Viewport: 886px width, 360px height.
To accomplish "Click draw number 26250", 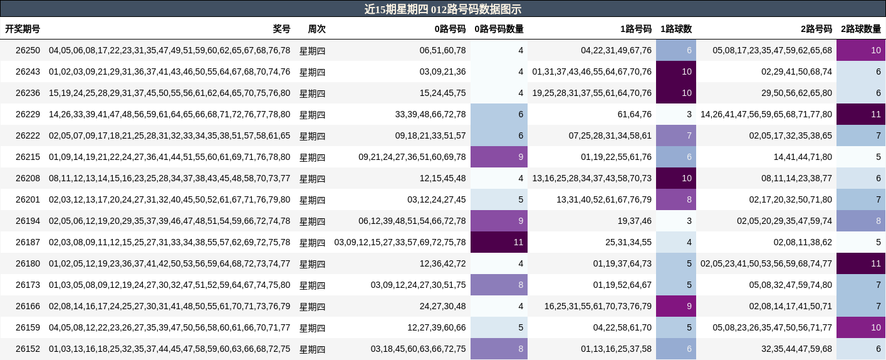I will (x=28, y=50).
